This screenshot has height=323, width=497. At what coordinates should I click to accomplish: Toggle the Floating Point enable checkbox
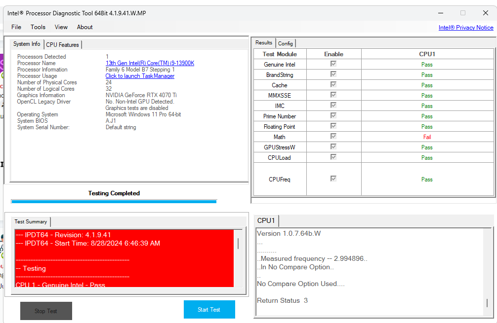click(333, 126)
